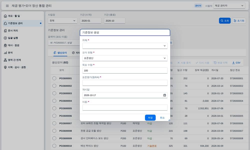Click the 변경 이력 history icon
The width and height of the screenshot is (250, 150).
pyautogui.click(x=215, y=63)
